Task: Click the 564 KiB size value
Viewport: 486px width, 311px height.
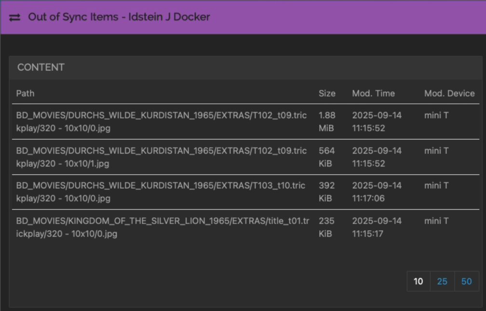Action: click(327, 157)
